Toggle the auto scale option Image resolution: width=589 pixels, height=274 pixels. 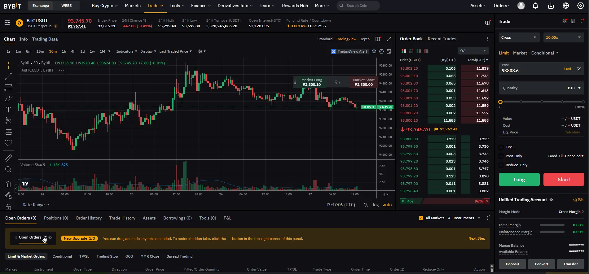[387, 205]
